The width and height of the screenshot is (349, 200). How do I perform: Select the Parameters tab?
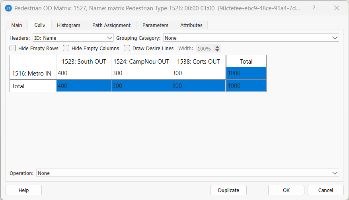155,25
